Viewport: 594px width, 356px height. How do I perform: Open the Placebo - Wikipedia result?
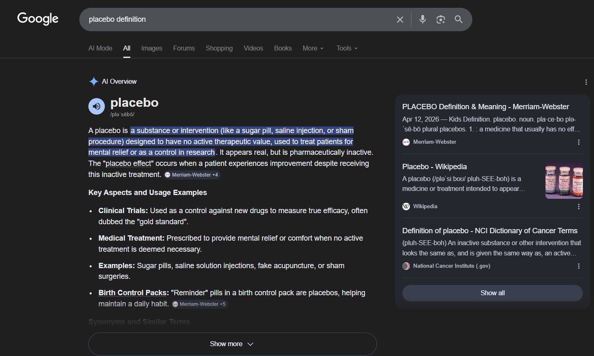point(435,167)
